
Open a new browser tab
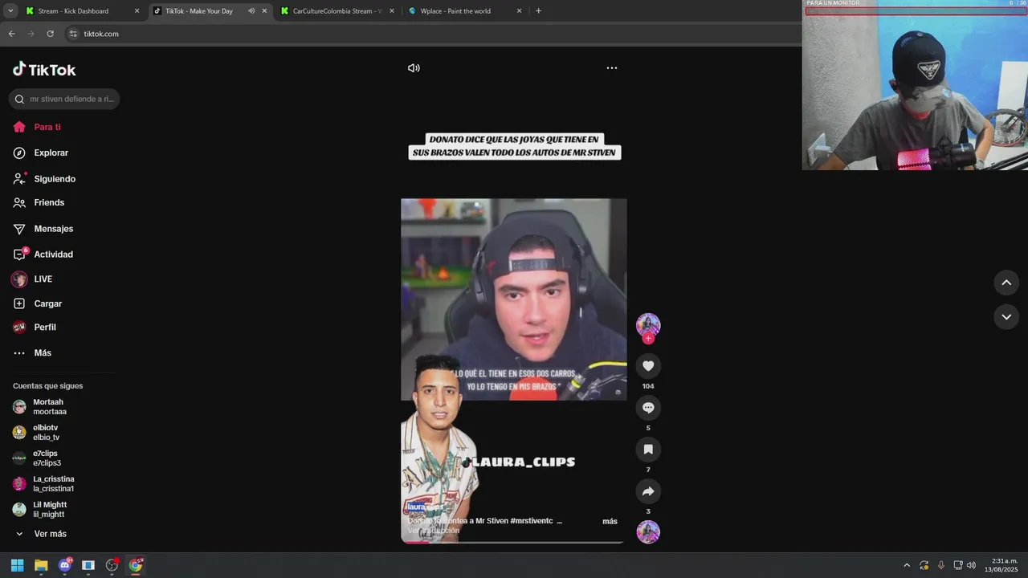click(x=538, y=11)
